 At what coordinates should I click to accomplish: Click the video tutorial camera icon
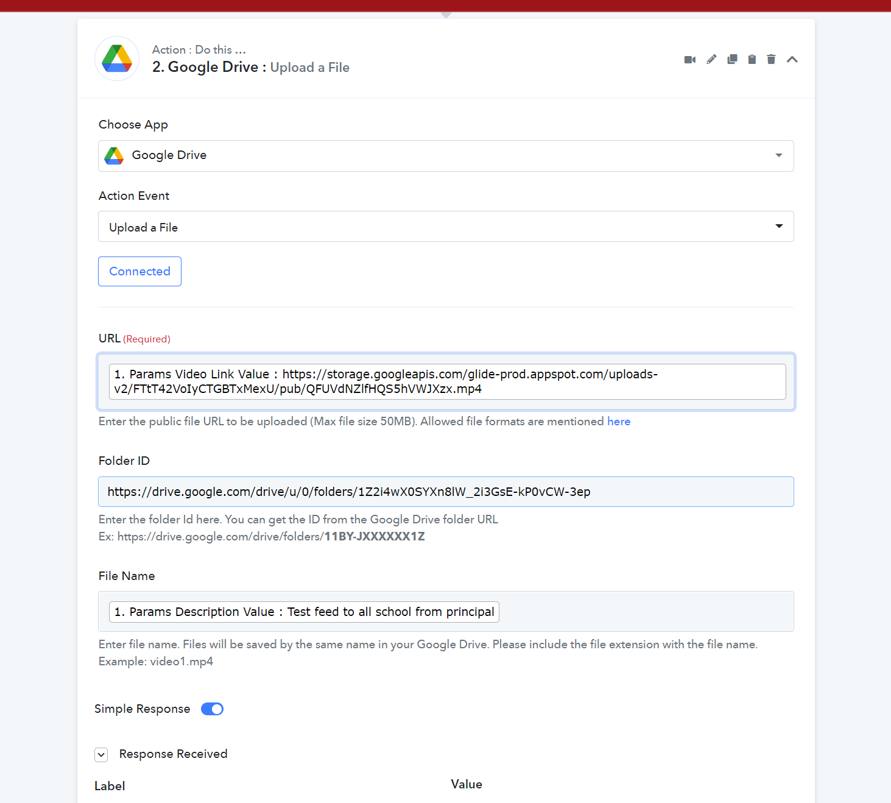coord(690,60)
